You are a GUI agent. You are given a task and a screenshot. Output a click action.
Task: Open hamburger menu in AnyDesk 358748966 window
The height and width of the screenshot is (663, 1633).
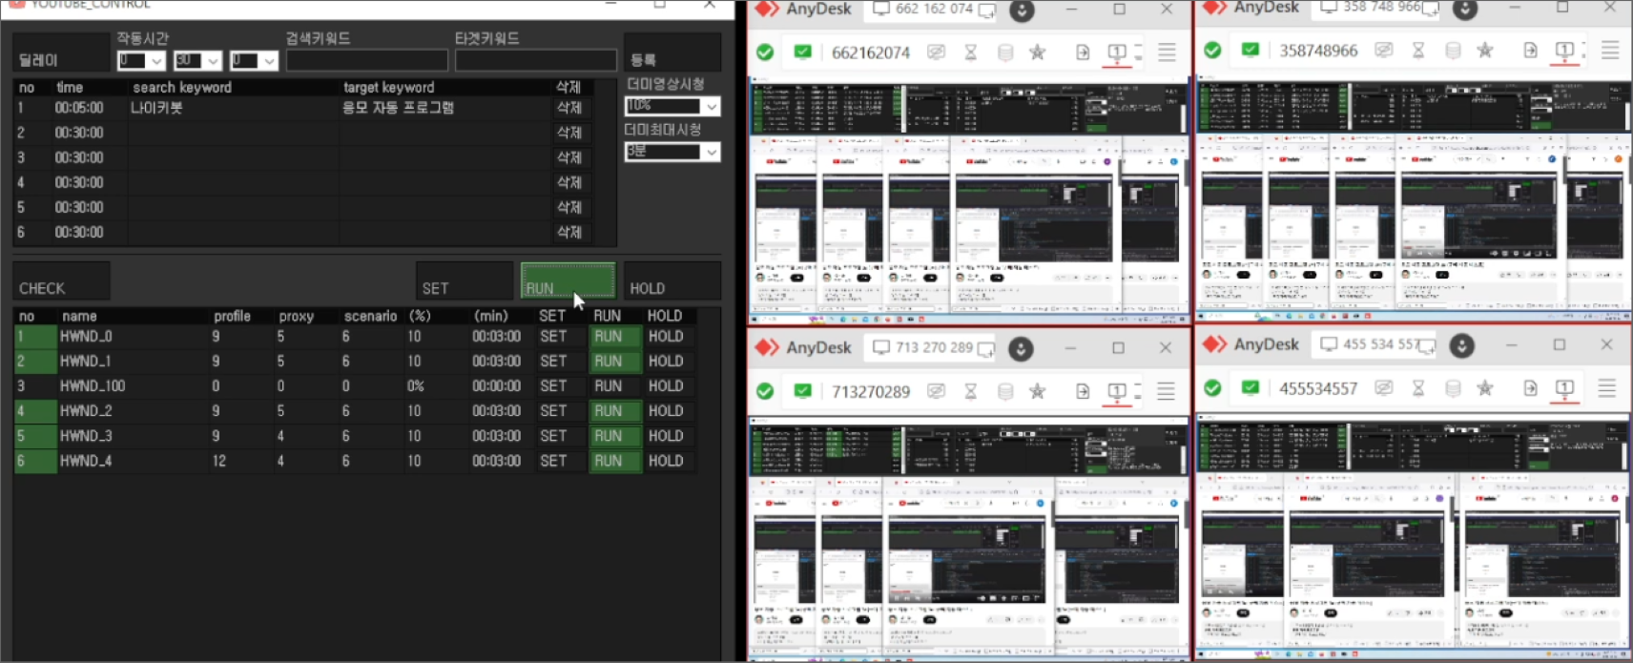coord(1610,50)
